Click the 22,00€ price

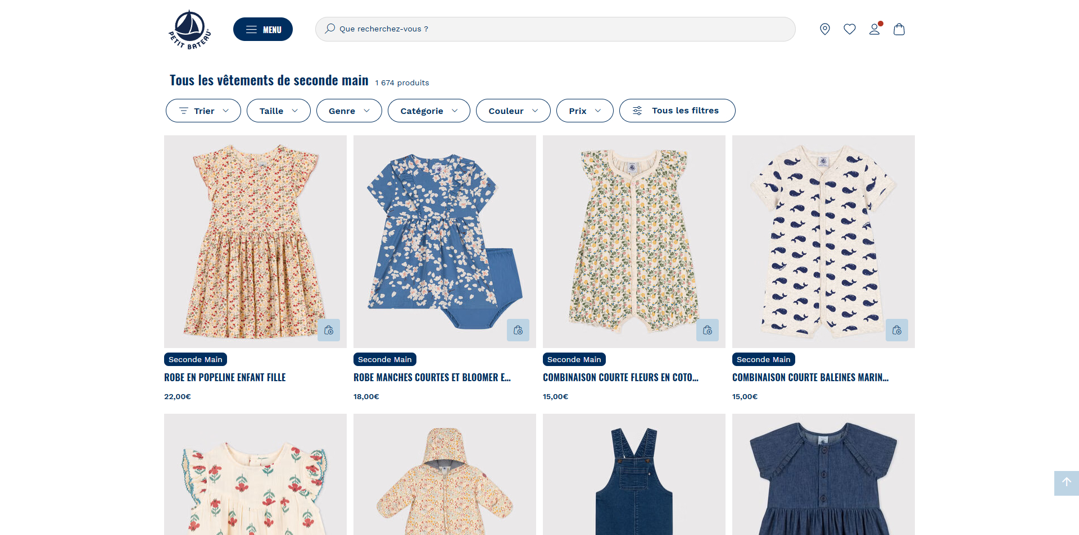coord(178,396)
